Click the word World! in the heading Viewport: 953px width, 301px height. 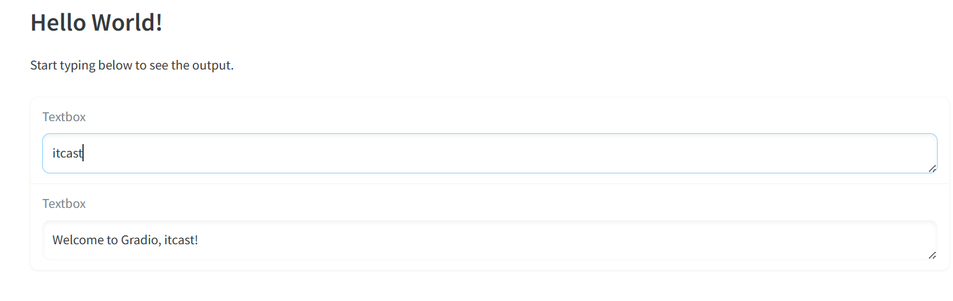128,22
